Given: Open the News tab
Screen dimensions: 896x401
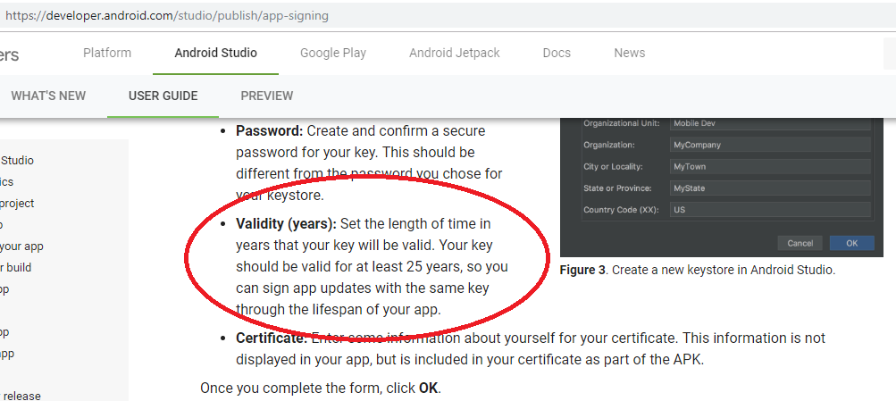Looking at the screenshot, I should point(629,53).
